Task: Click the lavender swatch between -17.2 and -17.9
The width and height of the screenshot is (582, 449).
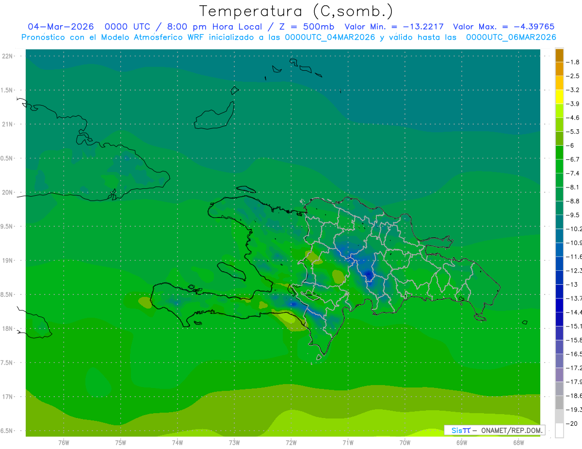Action: point(559,375)
